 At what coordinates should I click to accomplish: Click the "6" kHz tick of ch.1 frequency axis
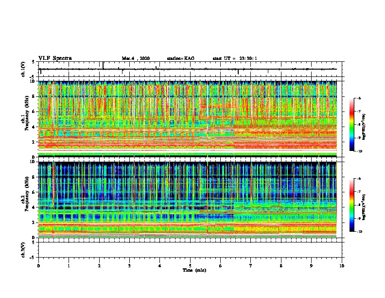(34, 112)
